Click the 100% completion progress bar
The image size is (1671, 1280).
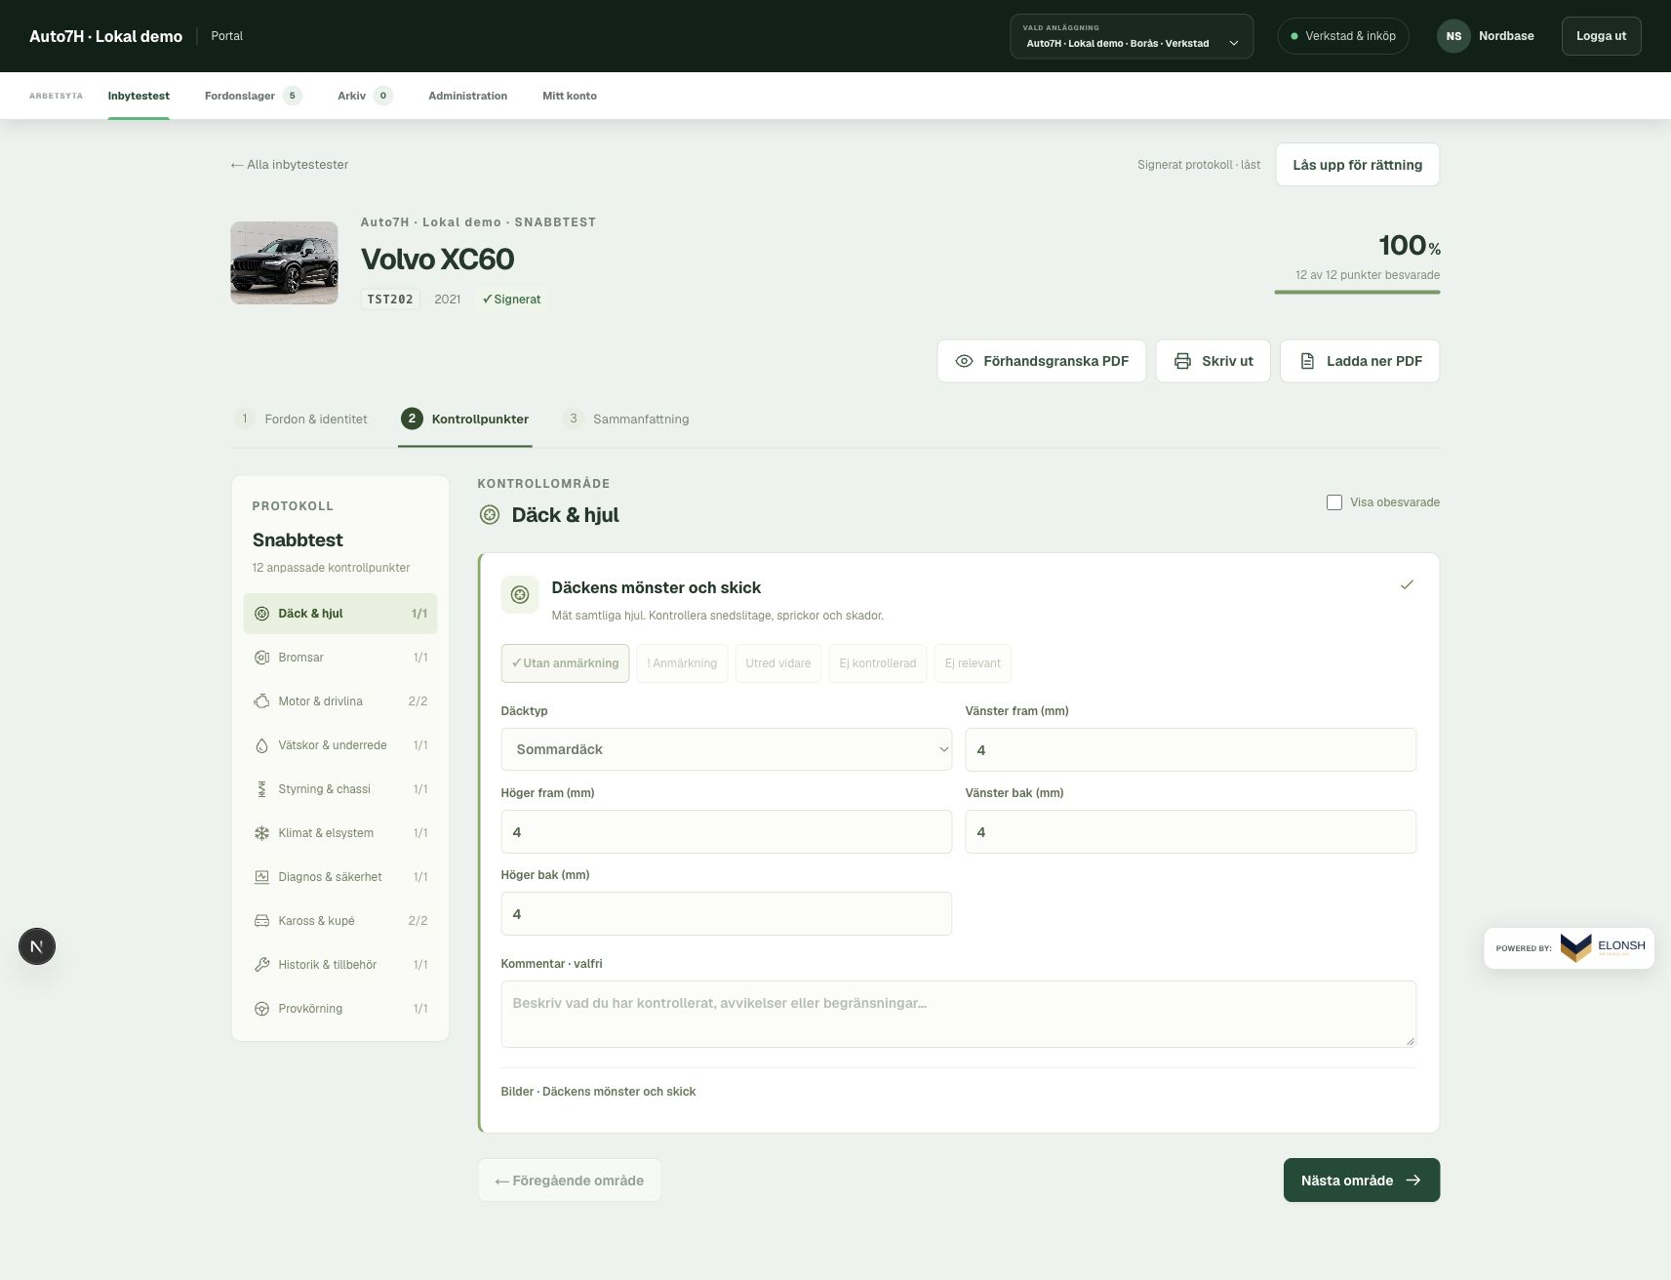click(x=1357, y=292)
